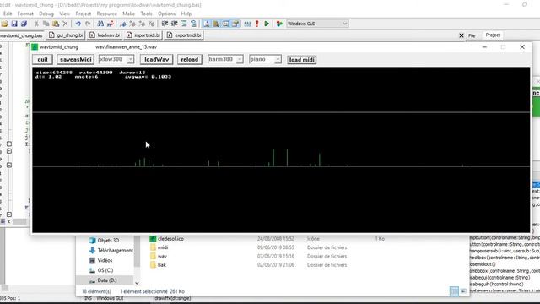Open the piano instrument combo box

[x=265, y=59]
